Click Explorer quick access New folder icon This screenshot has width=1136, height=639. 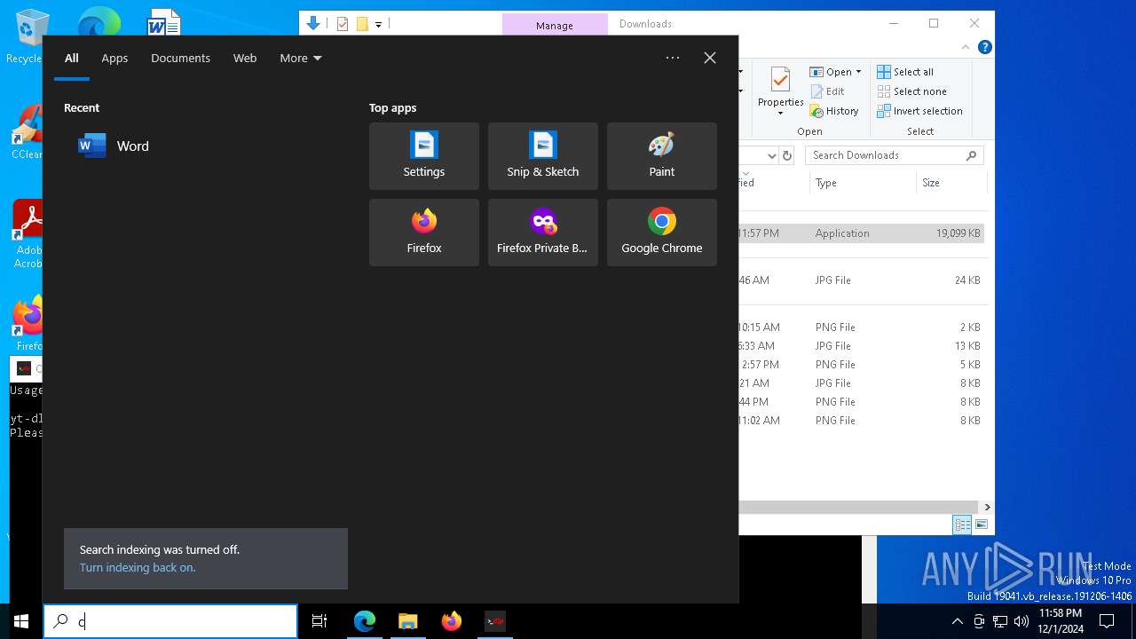click(362, 24)
